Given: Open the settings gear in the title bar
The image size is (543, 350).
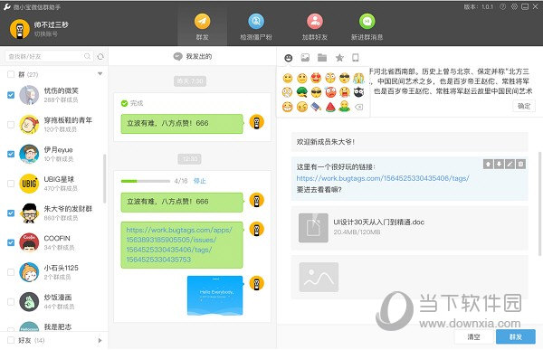Looking at the screenshot, I should click(x=514, y=6).
